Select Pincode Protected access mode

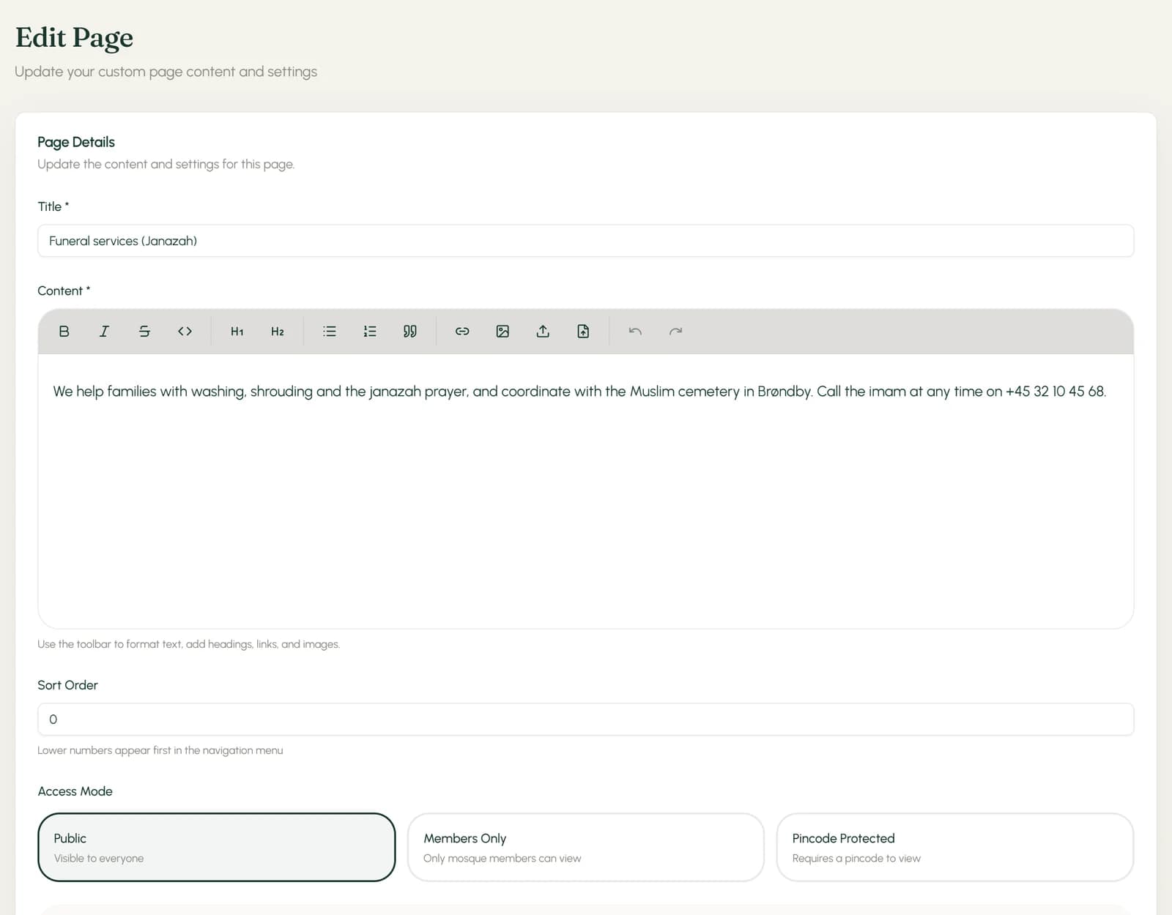coord(955,847)
